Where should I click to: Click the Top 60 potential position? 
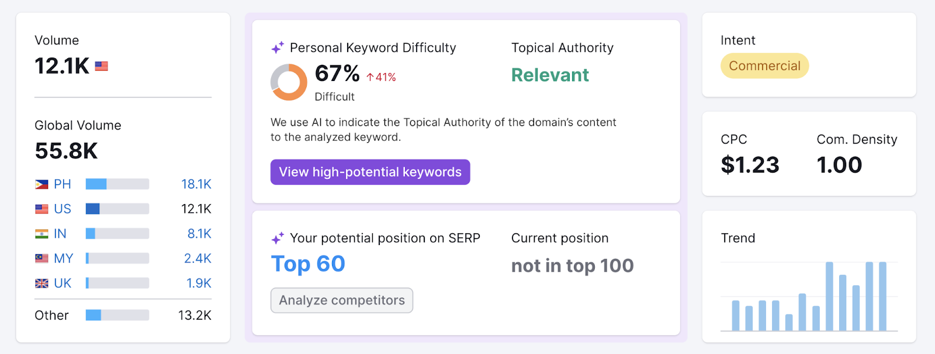307,264
